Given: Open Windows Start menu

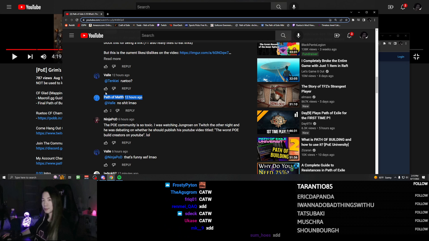Looking at the screenshot, I should [x=4, y=177].
